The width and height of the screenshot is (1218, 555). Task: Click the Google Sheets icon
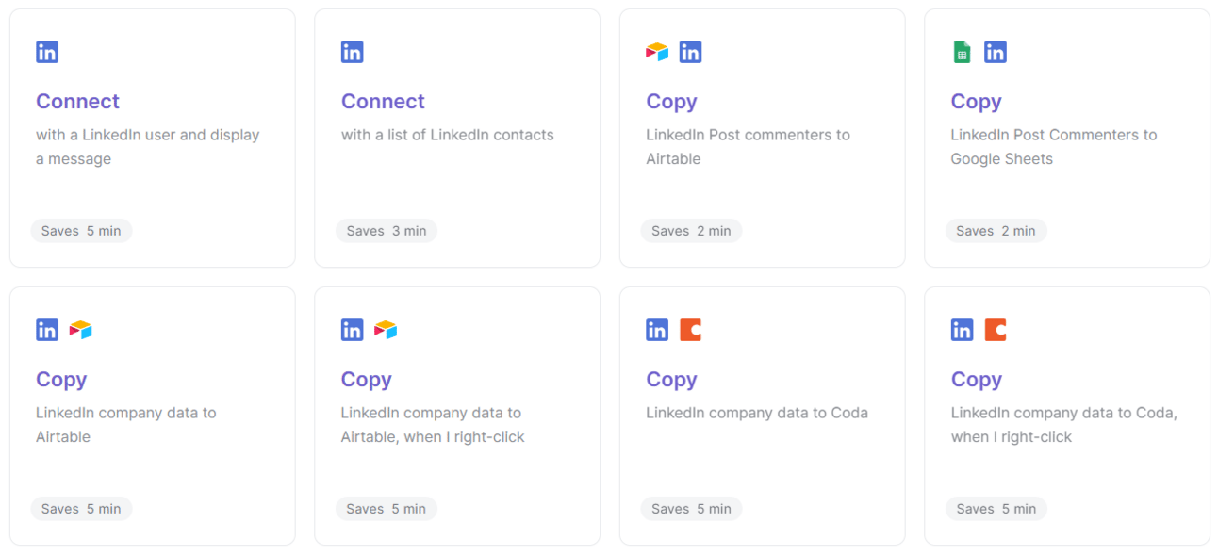point(962,52)
